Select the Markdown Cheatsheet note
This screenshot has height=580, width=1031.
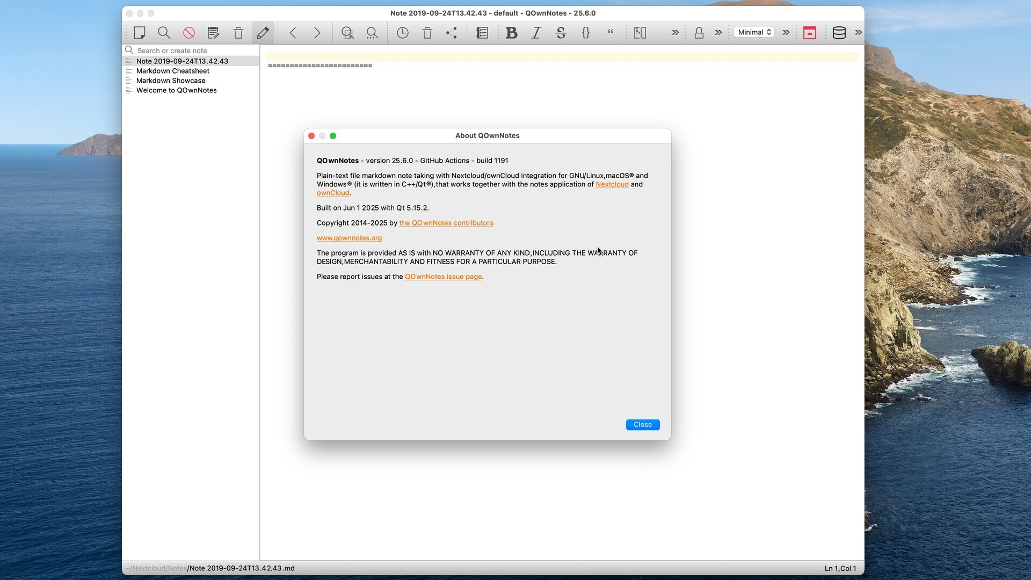point(191,71)
